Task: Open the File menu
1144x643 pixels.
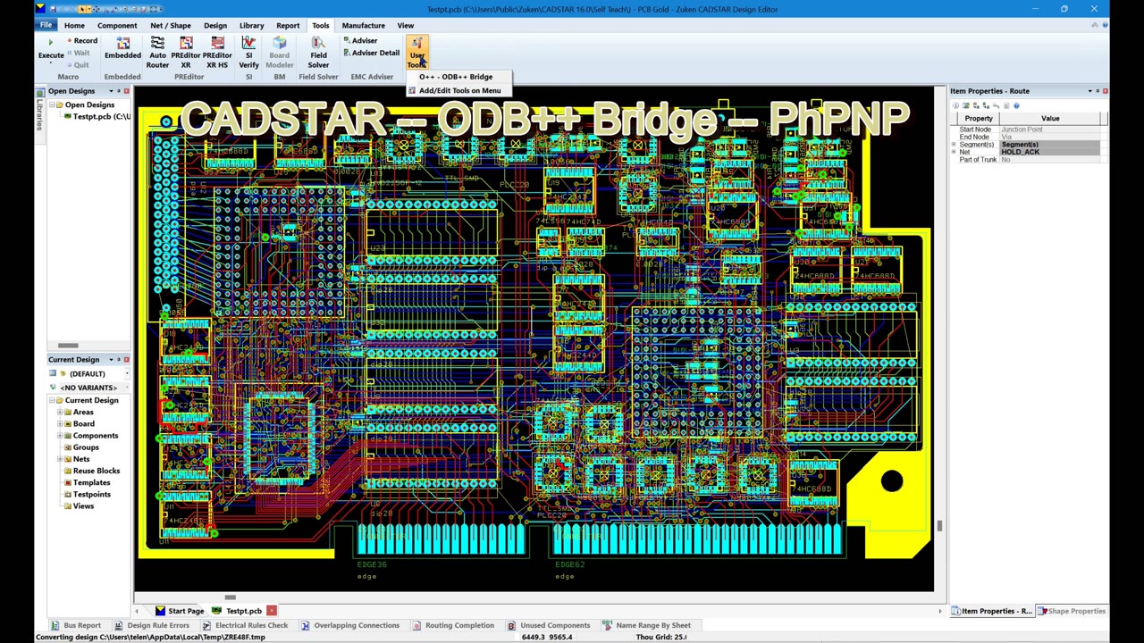Action: [46, 25]
